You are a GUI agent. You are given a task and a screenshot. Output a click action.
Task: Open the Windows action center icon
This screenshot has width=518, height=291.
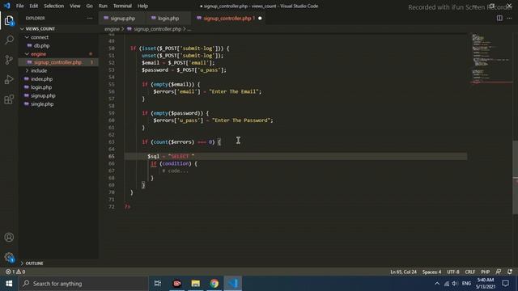505,284
